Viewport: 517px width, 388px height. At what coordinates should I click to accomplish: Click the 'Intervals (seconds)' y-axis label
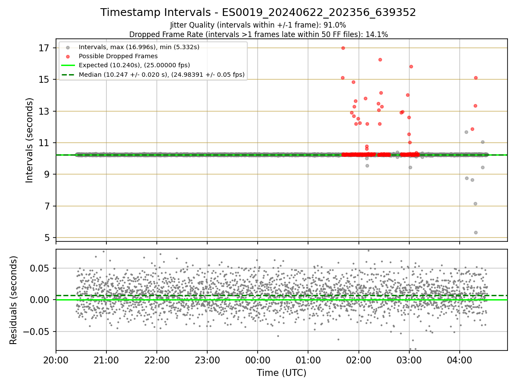[29, 140]
